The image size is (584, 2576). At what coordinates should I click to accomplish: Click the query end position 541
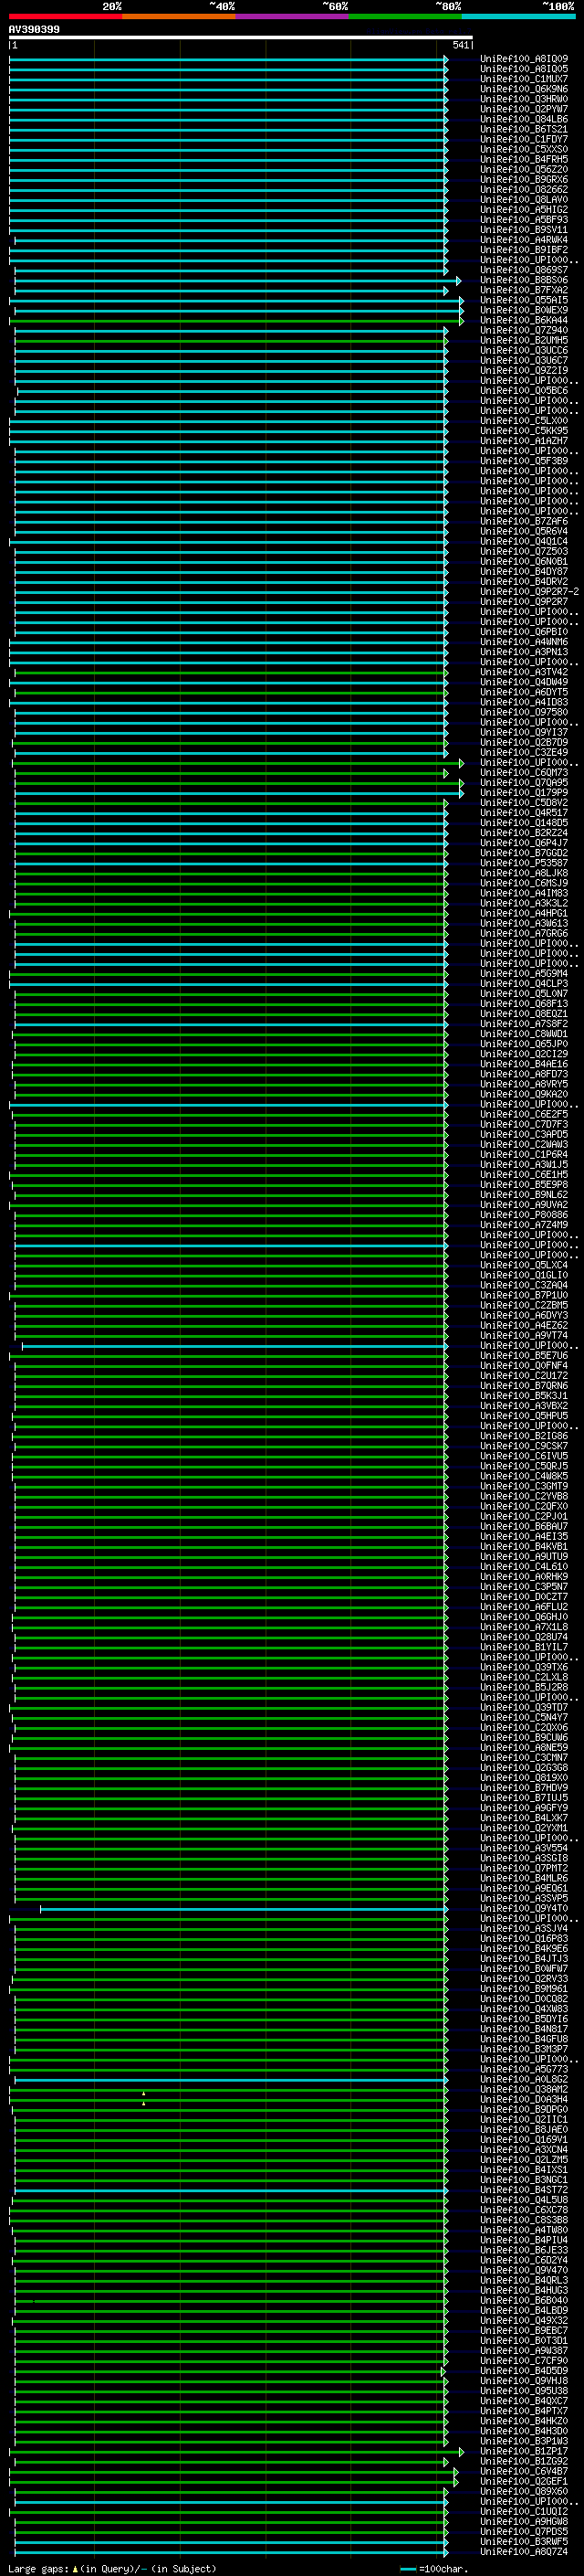460,45
